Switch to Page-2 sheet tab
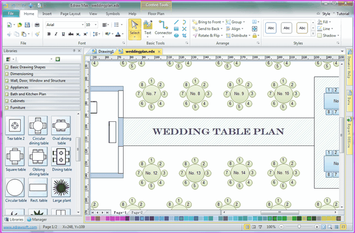355x233 pixels. (x=137, y=212)
